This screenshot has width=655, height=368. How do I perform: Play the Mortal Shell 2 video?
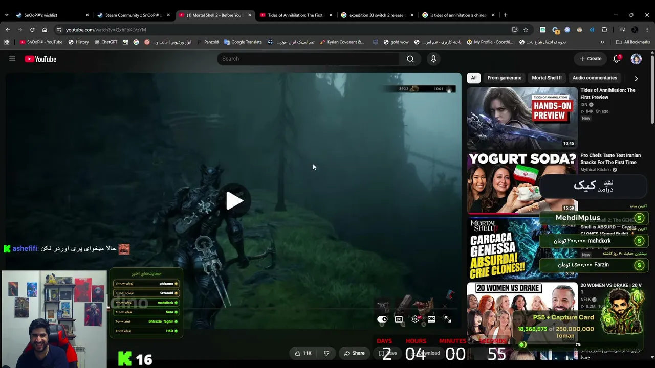tap(234, 200)
